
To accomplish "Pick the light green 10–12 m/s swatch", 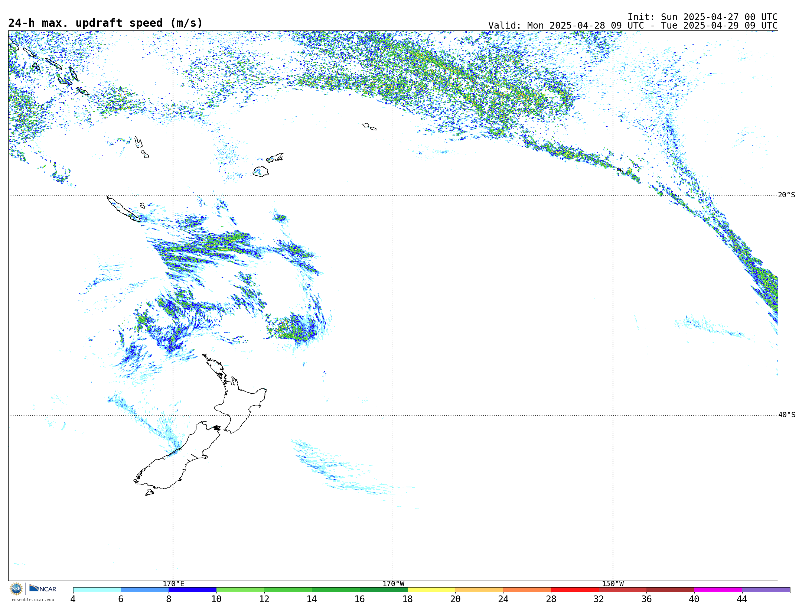I will tap(240, 590).
